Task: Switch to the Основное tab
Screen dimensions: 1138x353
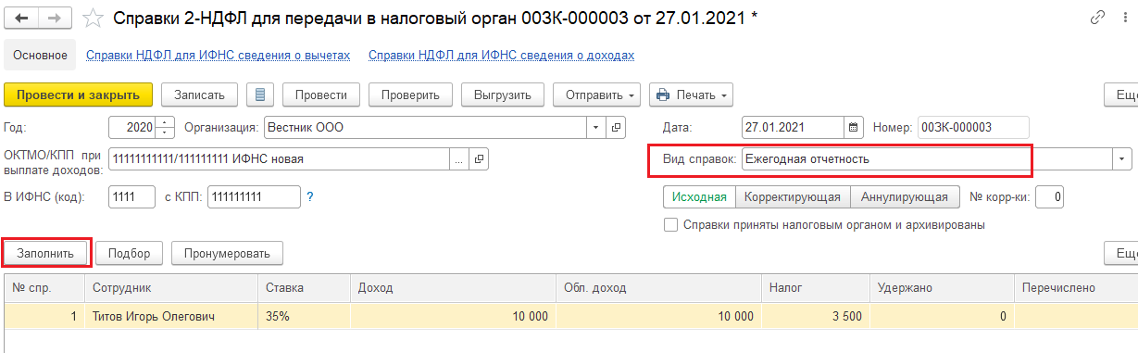Action: (40, 55)
